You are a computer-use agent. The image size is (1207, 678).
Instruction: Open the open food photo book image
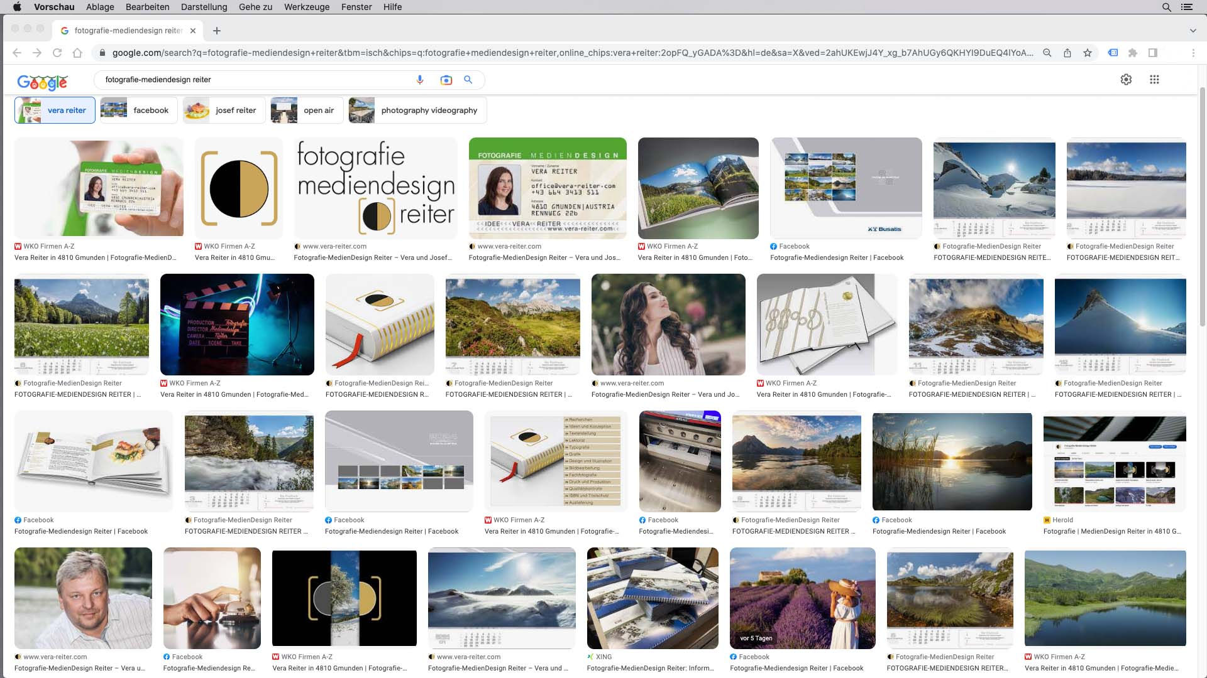coord(94,461)
